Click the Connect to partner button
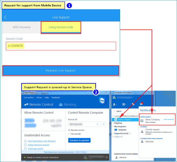The height and width of the screenshot is (162, 177). pos(79,140)
